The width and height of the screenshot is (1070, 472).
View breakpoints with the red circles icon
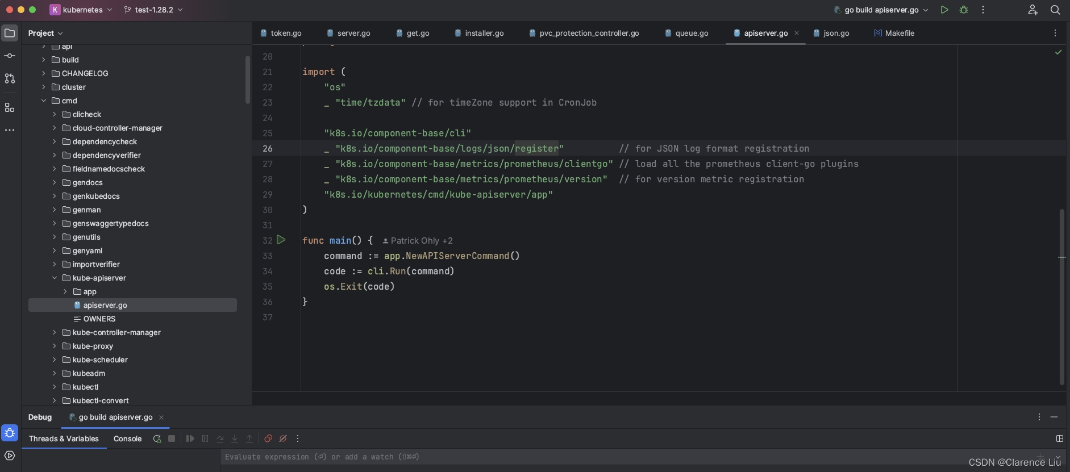268,438
